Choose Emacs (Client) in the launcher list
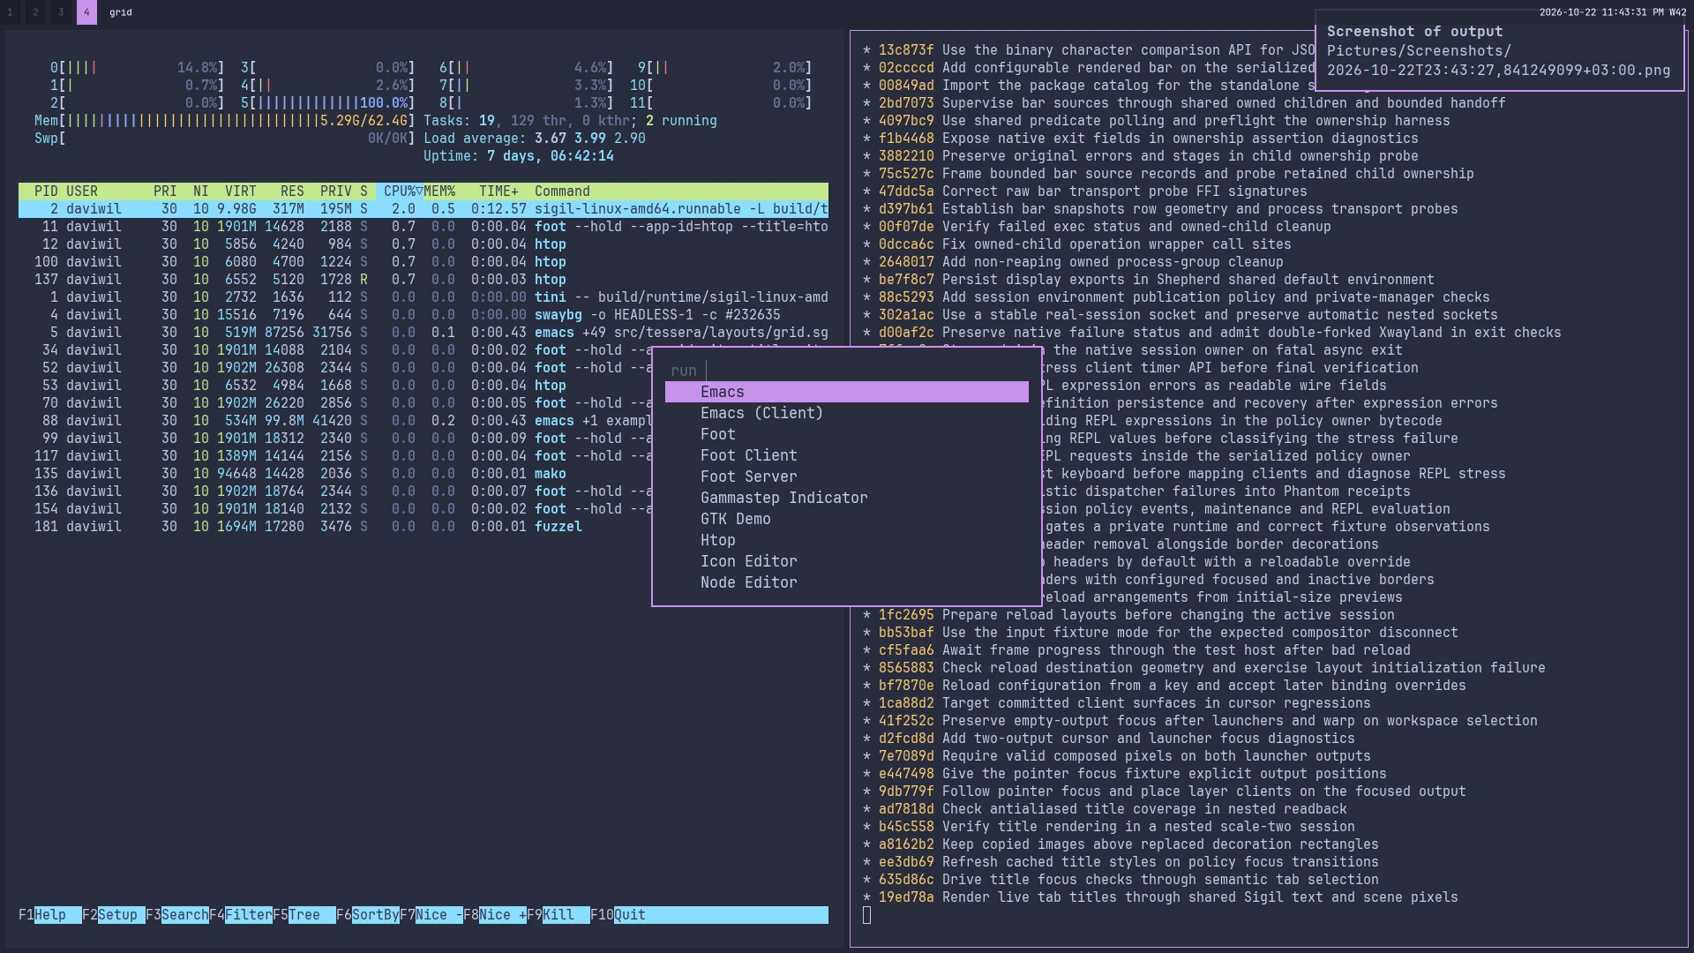Screen dimensions: 1694x953 click(x=846, y=413)
